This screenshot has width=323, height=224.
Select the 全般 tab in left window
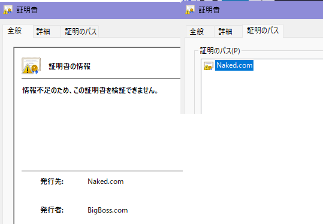(18, 31)
